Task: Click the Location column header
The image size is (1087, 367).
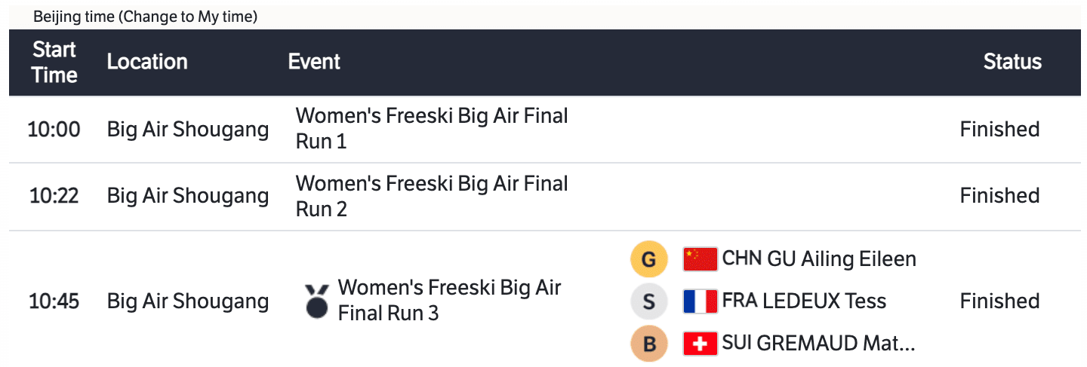Action: click(x=147, y=62)
